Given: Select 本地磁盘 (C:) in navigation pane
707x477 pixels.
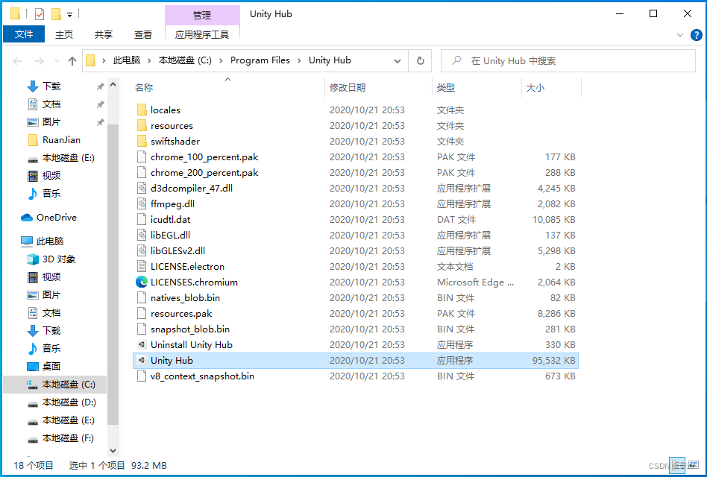Looking at the screenshot, I should (69, 385).
